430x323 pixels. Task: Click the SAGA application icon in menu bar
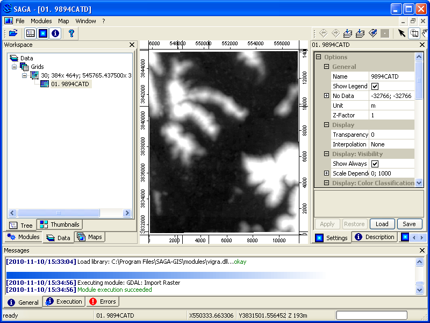point(8,21)
